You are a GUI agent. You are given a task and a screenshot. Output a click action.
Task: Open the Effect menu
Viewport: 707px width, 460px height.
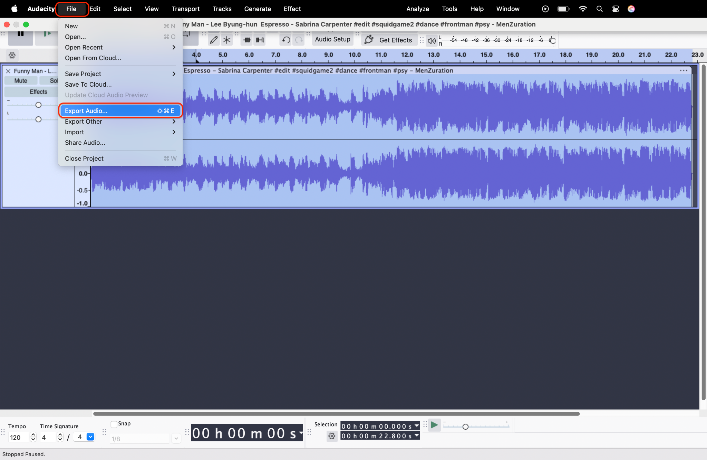[292, 9]
